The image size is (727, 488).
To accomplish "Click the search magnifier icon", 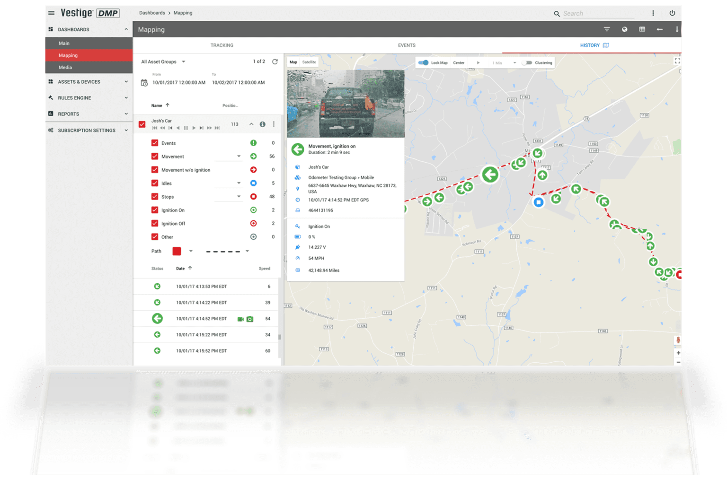I will [x=557, y=14].
